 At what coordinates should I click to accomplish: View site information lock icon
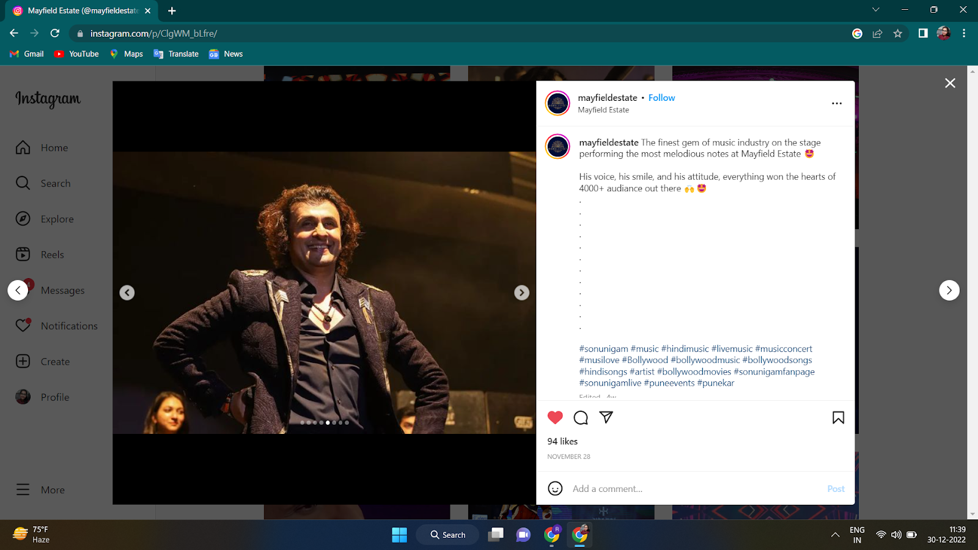click(80, 34)
